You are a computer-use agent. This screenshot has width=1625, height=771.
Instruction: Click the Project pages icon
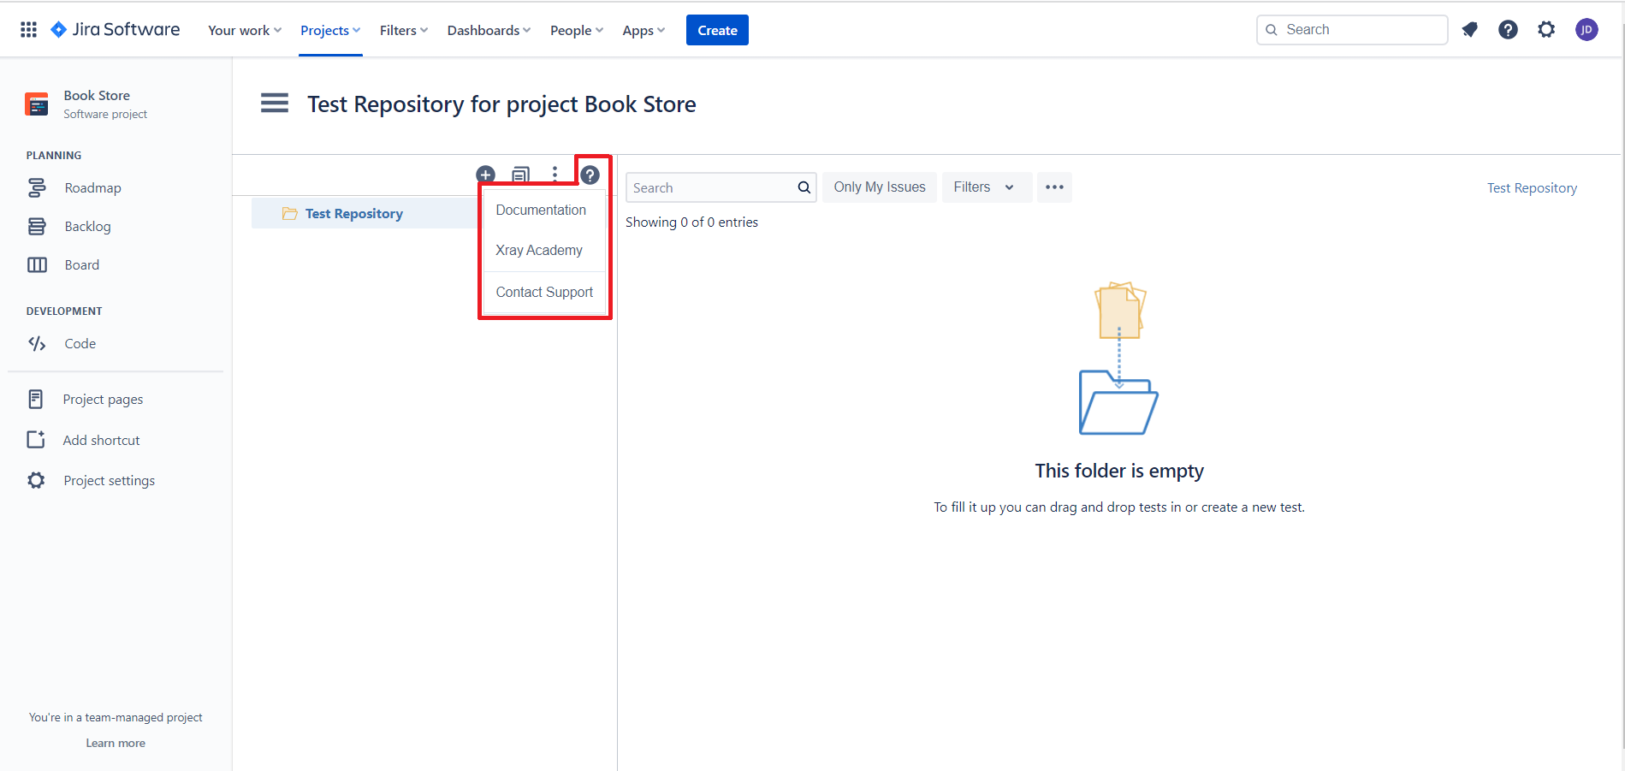(35, 399)
